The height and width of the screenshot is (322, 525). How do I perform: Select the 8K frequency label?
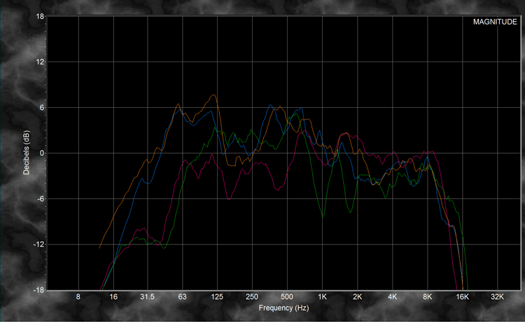point(427,297)
